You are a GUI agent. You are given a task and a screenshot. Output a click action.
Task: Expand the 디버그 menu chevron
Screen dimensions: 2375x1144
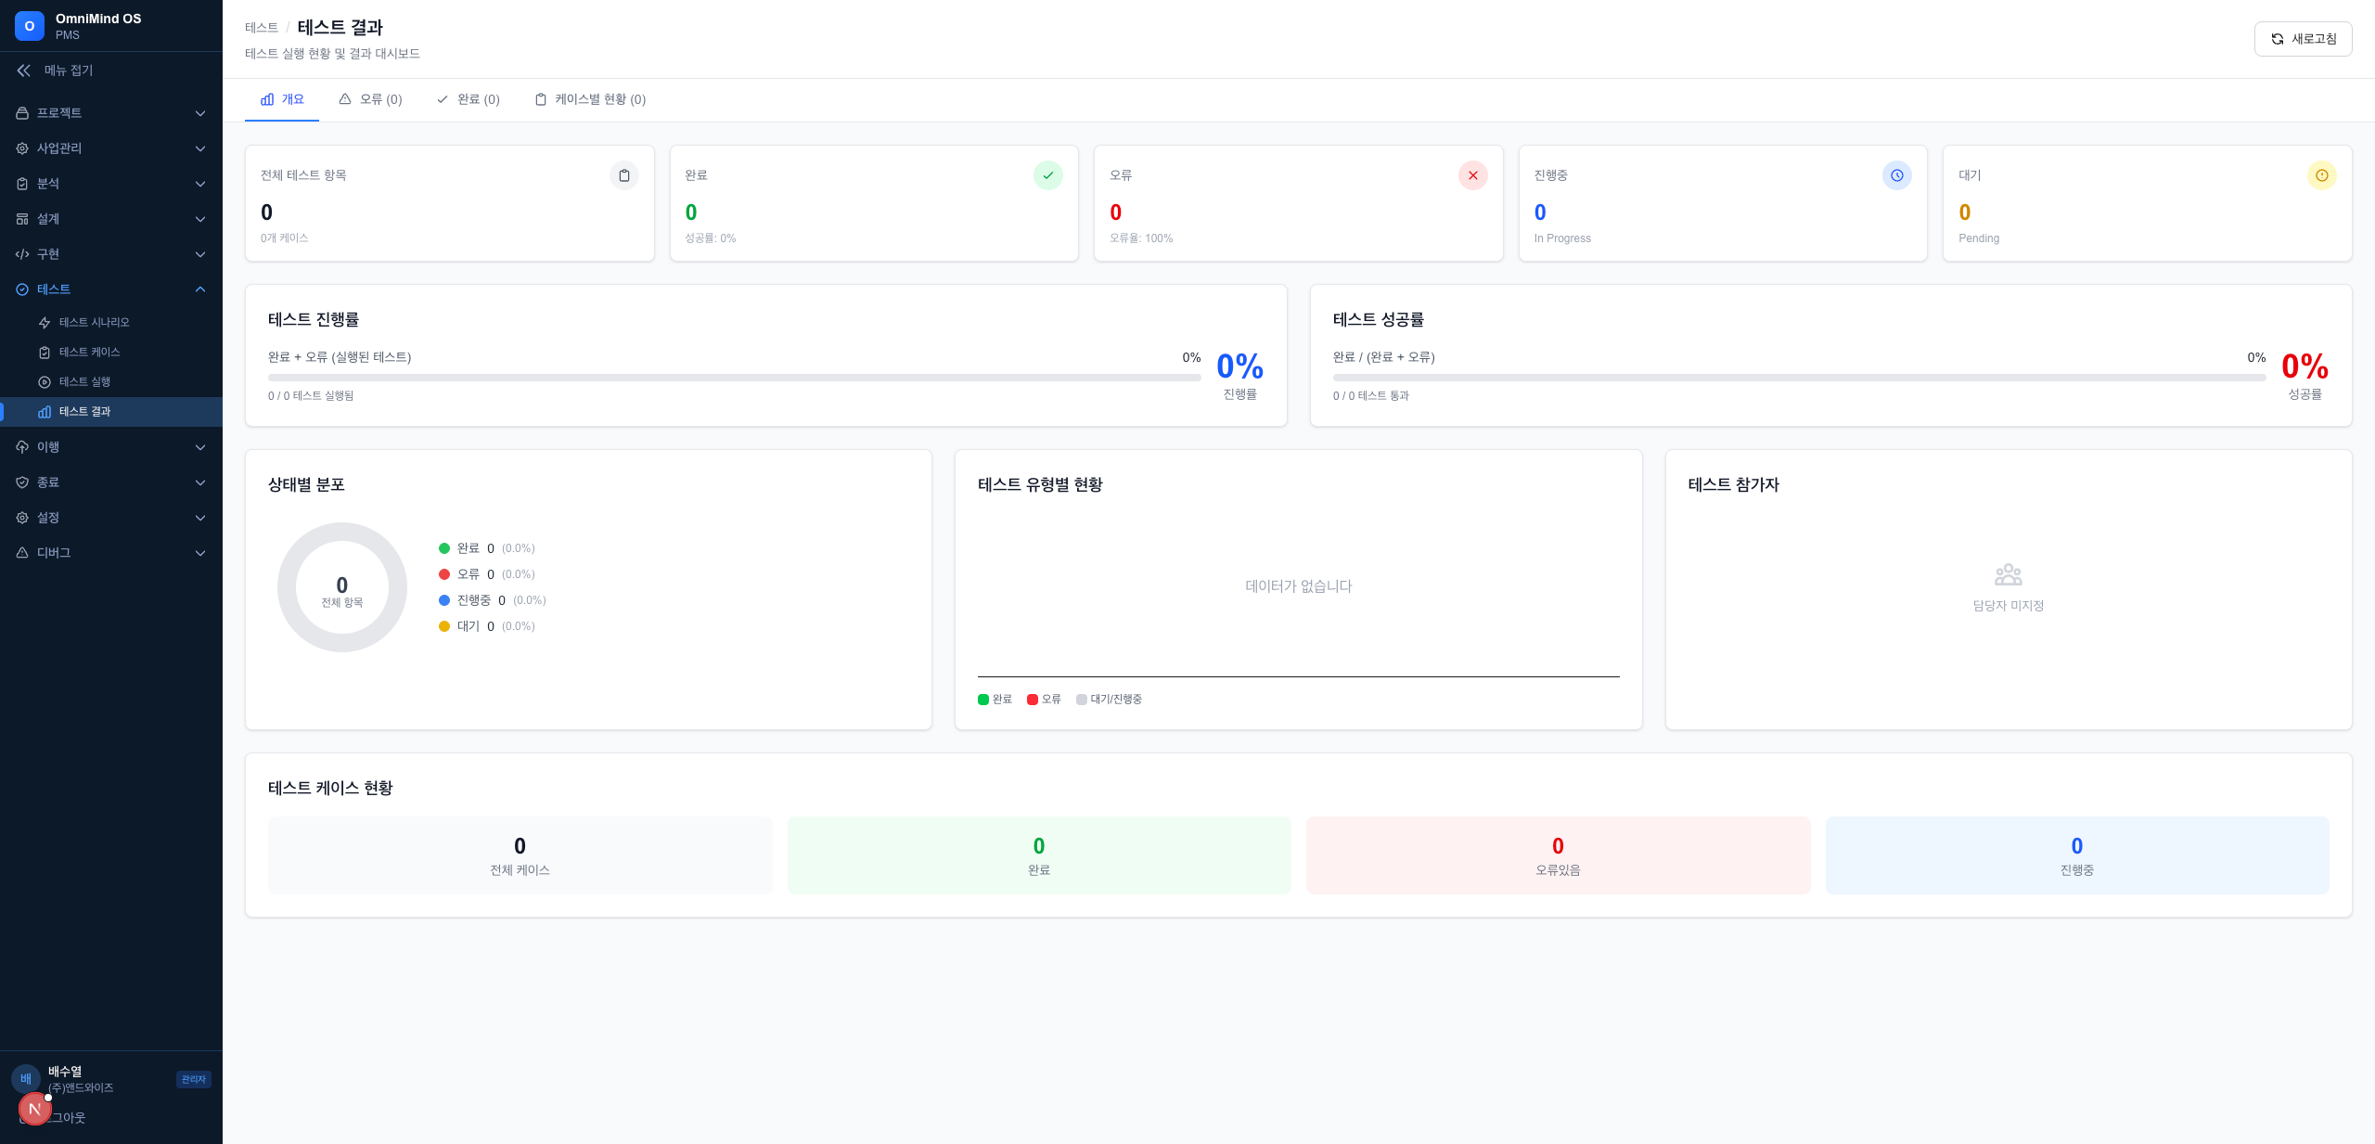200,553
